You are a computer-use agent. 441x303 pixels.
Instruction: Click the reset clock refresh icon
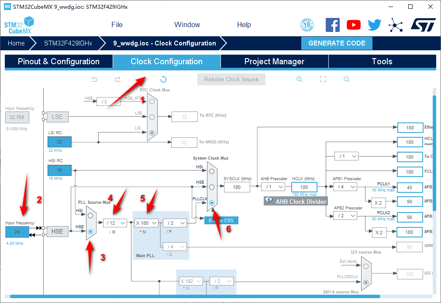click(163, 80)
